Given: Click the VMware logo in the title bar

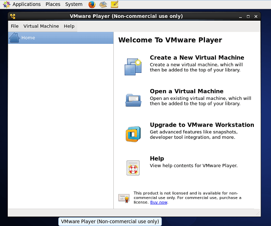Looking at the screenshot, I should click(x=13, y=16).
